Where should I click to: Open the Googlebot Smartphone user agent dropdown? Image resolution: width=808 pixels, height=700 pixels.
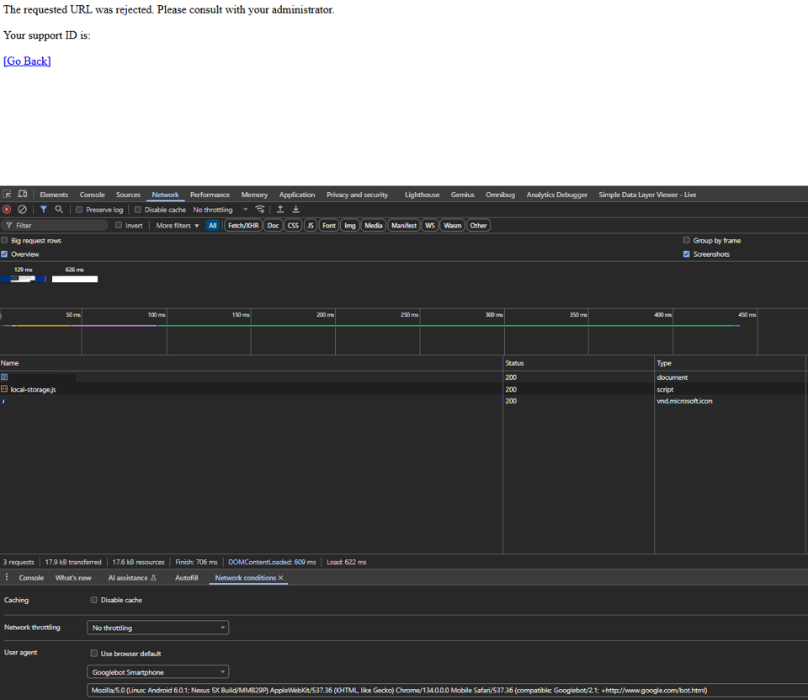(157, 672)
